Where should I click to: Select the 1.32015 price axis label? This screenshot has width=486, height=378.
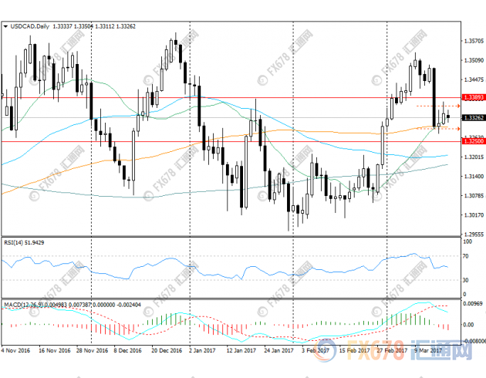[x=474, y=157]
